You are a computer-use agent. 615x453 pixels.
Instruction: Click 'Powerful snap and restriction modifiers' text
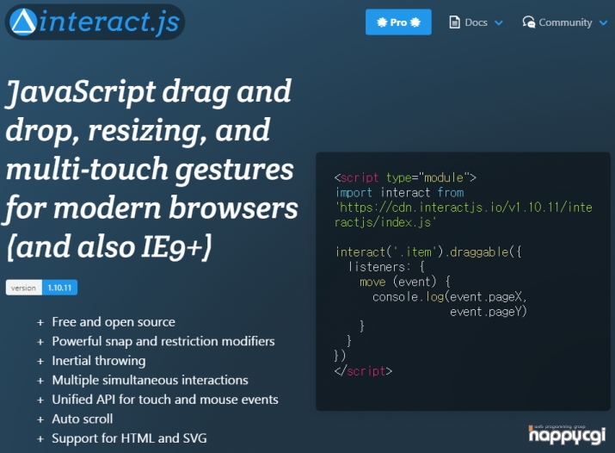(163, 341)
